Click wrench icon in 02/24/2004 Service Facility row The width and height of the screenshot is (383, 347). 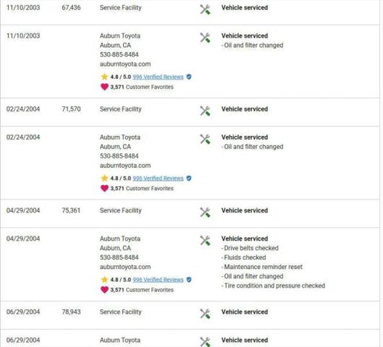click(x=205, y=111)
